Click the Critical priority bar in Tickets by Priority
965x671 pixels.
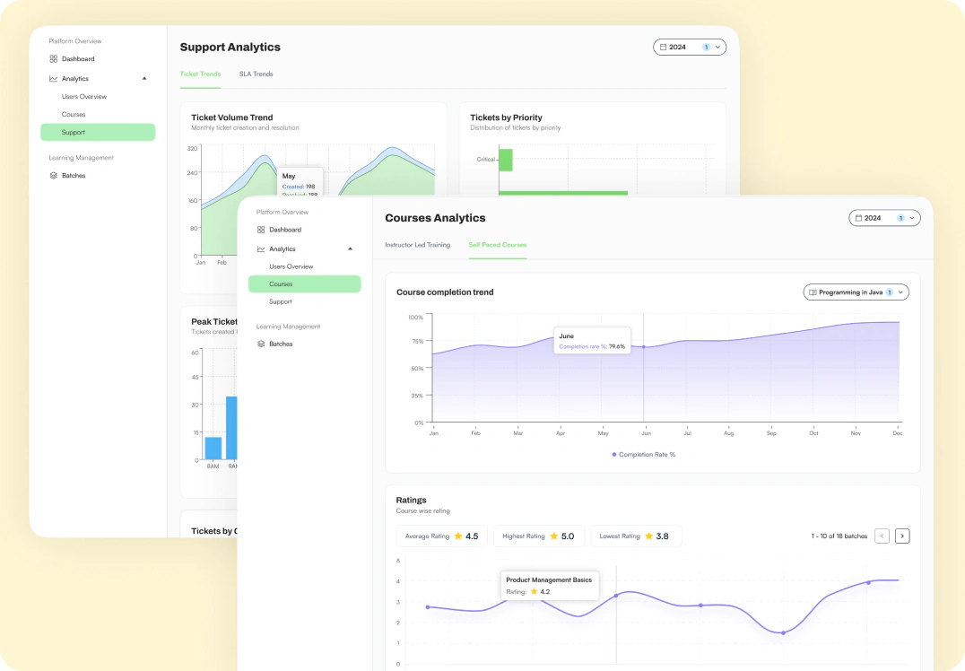coord(506,160)
